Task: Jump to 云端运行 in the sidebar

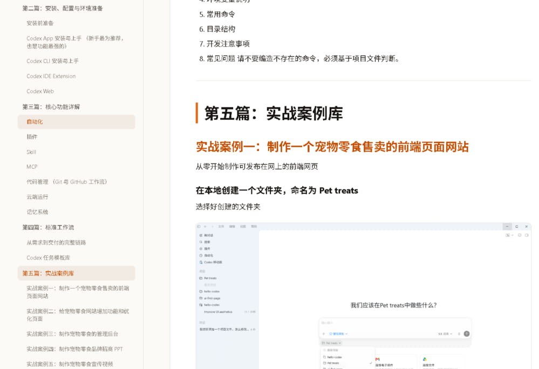Action: pos(37,197)
